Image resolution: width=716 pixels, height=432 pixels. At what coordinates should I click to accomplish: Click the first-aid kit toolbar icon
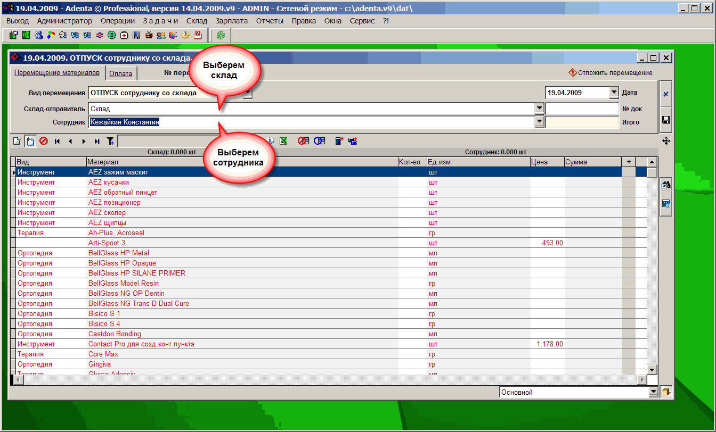pyautogui.click(x=124, y=36)
